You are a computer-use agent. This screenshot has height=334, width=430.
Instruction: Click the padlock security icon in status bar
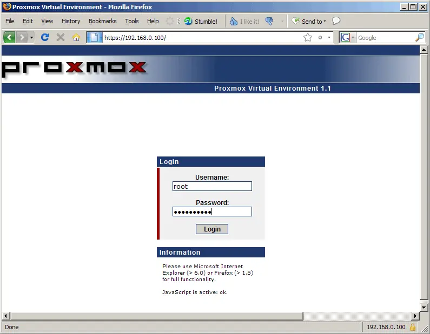point(413,327)
